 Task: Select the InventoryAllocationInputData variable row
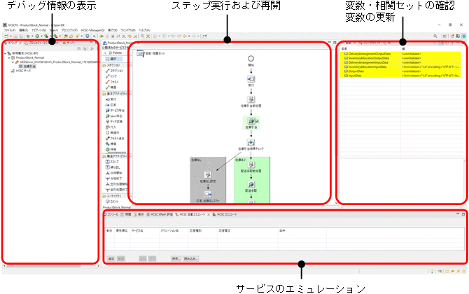click(x=400, y=67)
